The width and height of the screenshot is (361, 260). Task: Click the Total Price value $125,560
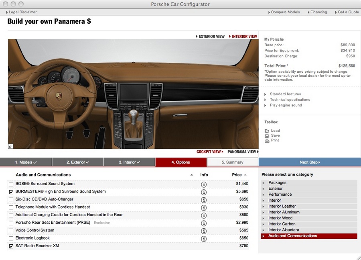(347, 66)
